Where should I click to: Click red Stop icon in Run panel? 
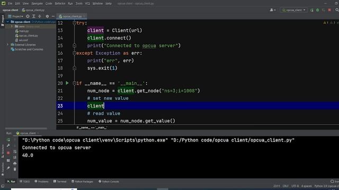[x=8, y=153]
